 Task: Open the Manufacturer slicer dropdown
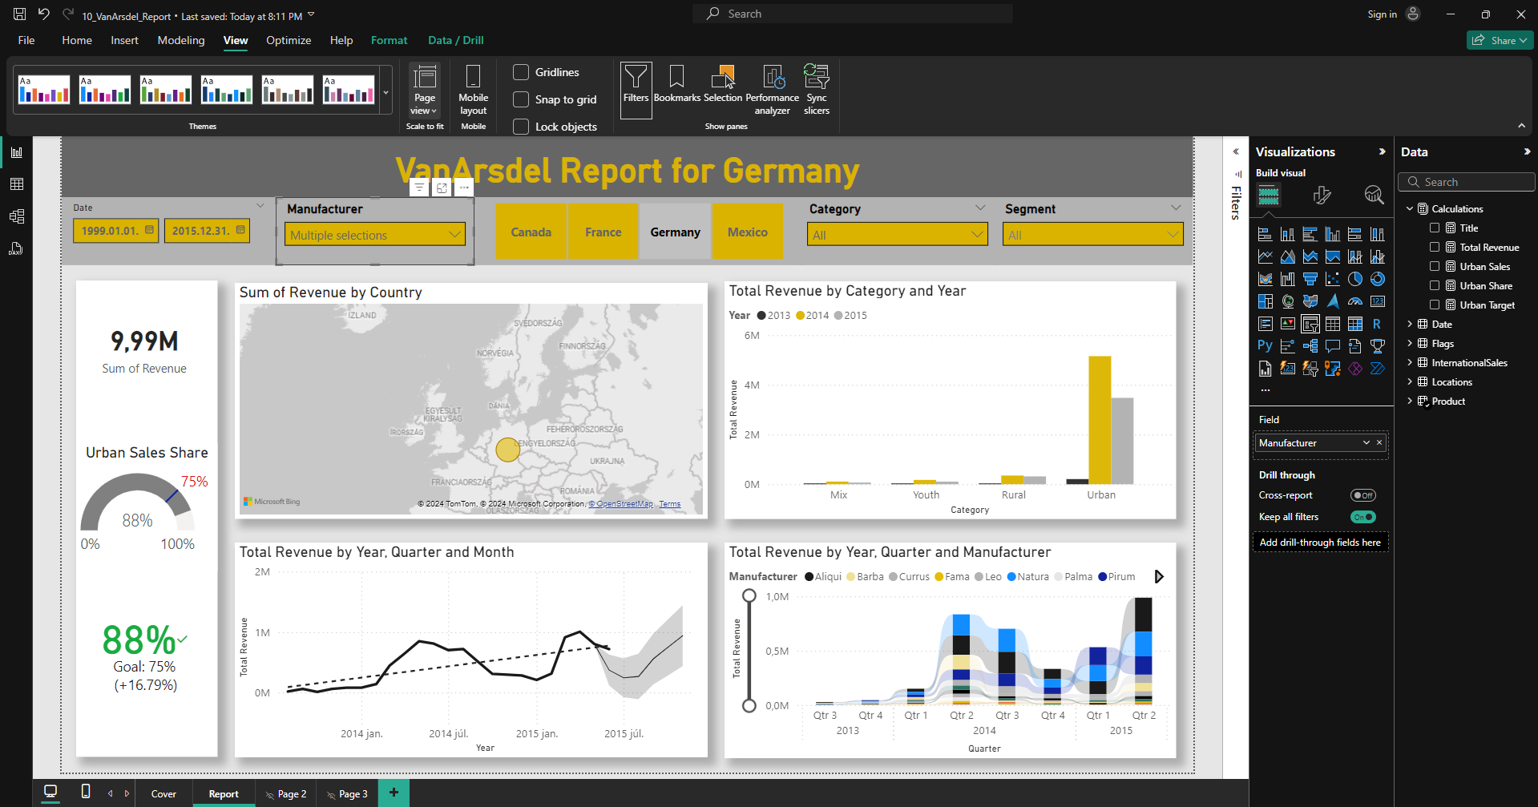[374, 235]
